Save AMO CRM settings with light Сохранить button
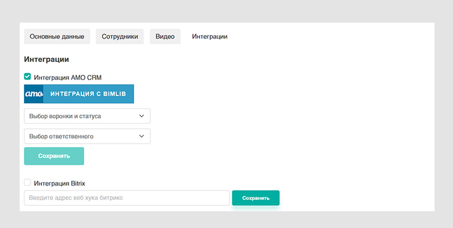The width and height of the screenshot is (453, 228). point(54,156)
